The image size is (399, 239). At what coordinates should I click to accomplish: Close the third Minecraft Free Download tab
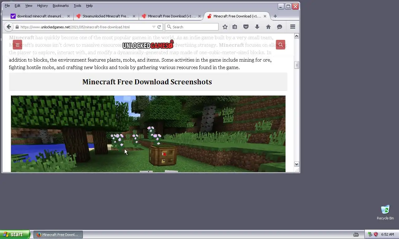pos(199,16)
